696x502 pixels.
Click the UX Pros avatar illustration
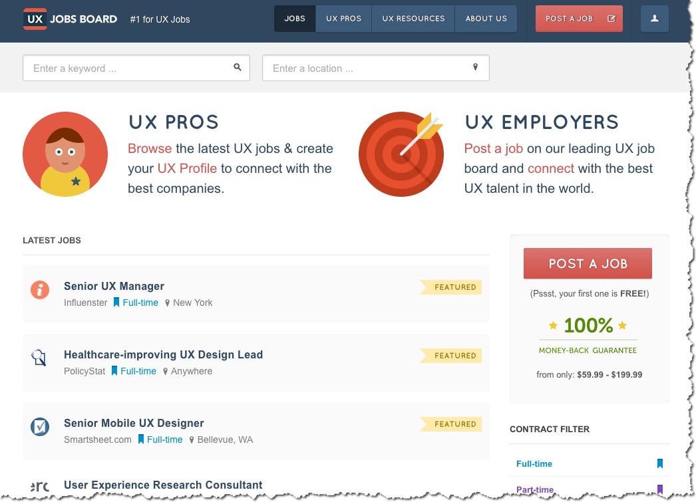click(x=65, y=154)
